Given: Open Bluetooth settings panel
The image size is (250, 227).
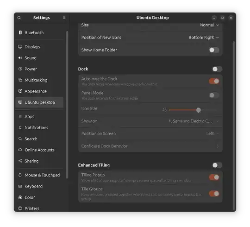Looking at the screenshot, I should [x=39, y=32].
